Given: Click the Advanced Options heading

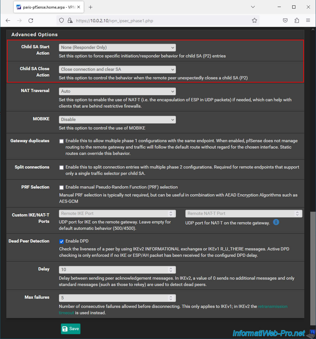Looking at the screenshot, I should pos(35,35).
